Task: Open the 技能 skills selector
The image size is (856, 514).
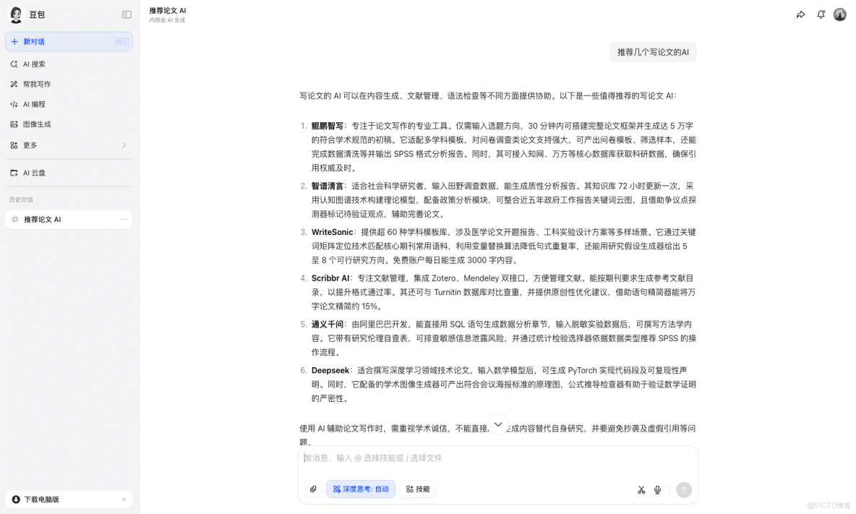Action: click(x=418, y=489)
